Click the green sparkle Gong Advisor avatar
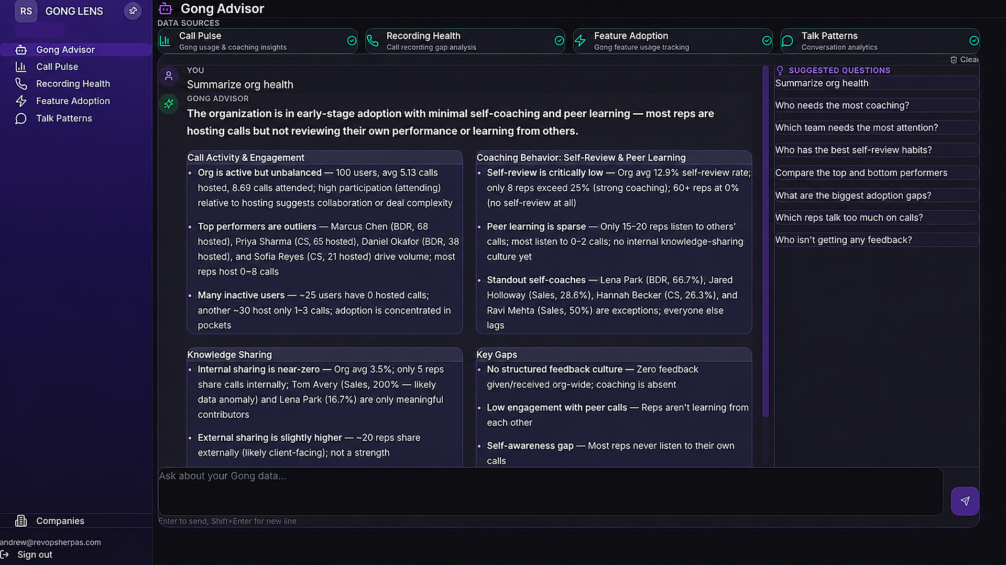 point(169,104)
